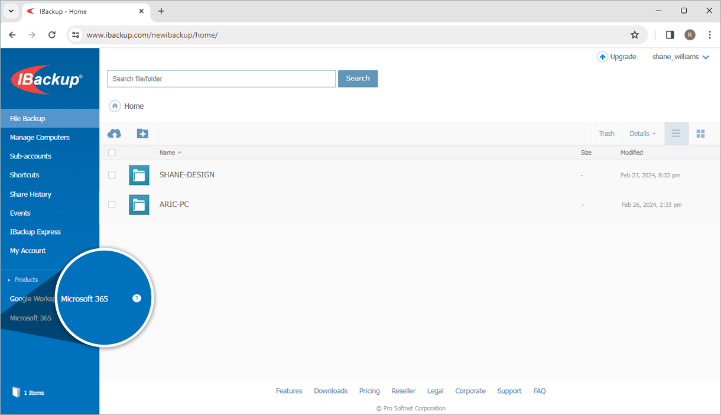Open the Corporate footer link
This screenshot has height=415, width=721.
click(x=470, y=391)
